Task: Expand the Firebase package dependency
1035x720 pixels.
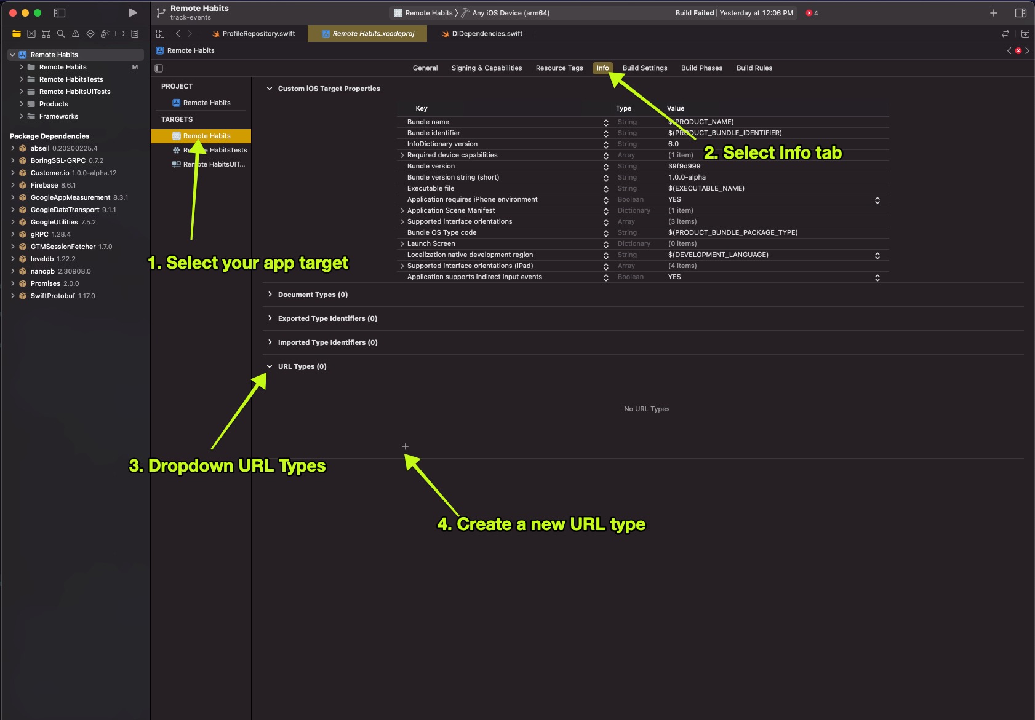Action: coord(13,185)
